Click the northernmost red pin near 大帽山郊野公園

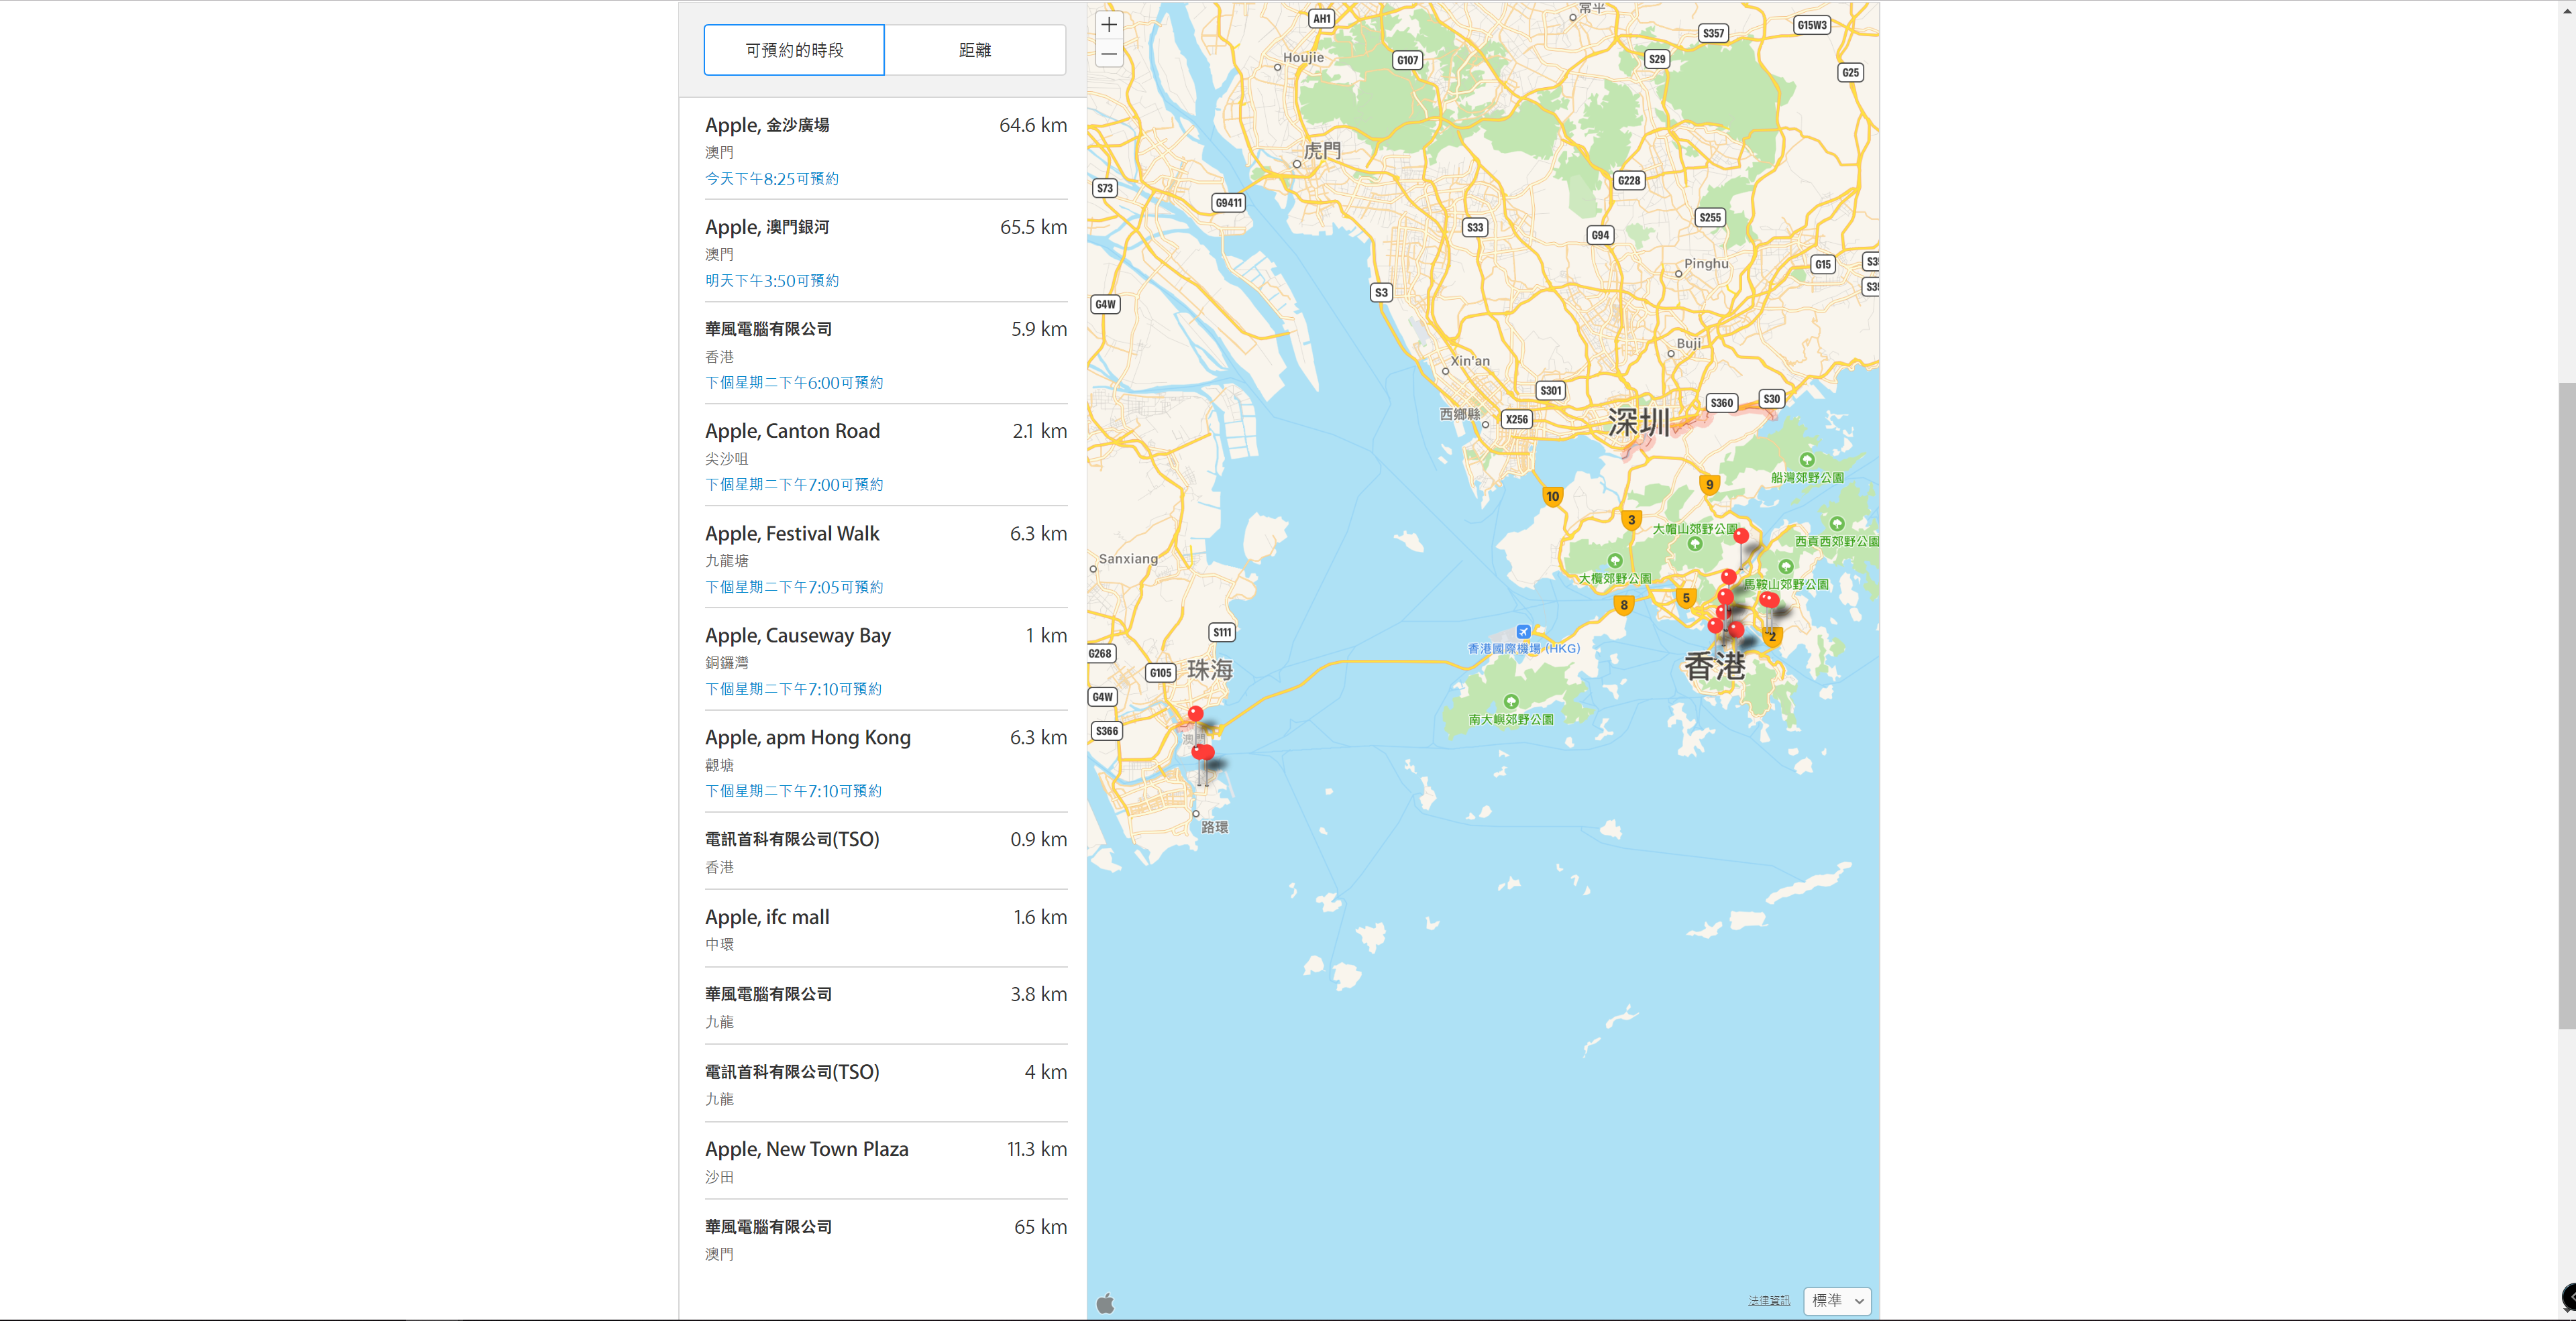point(1741,536)
